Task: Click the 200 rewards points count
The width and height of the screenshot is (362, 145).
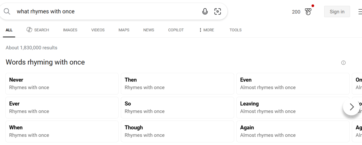Action: tap(296, 12)
